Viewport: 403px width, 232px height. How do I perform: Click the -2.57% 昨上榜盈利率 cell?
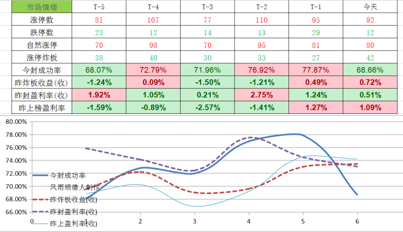pos(208,108)
